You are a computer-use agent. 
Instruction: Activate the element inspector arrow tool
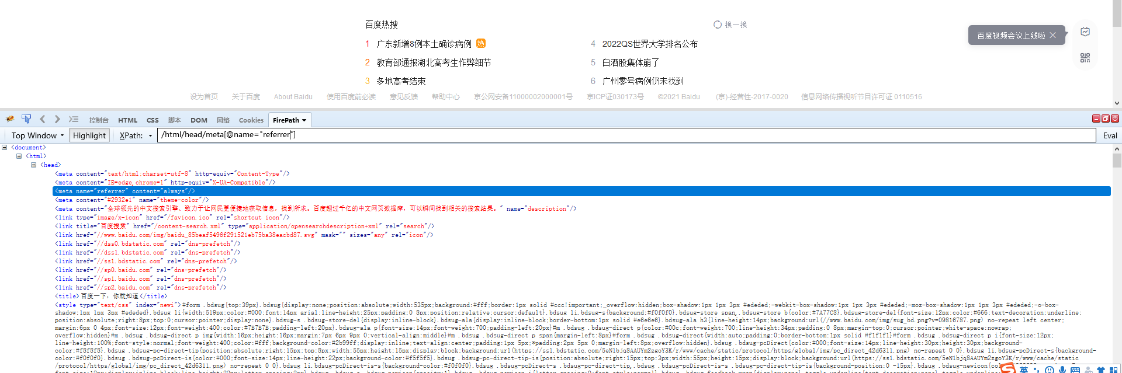click(x=26, y=119)
